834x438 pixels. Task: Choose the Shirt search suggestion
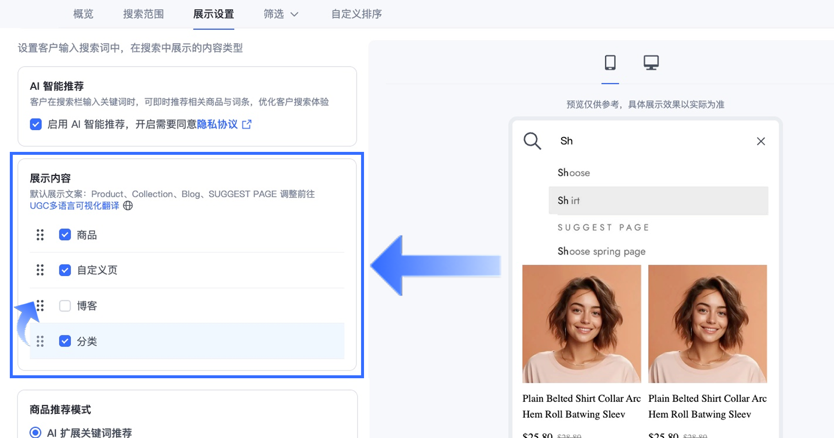tap(658, 200)
